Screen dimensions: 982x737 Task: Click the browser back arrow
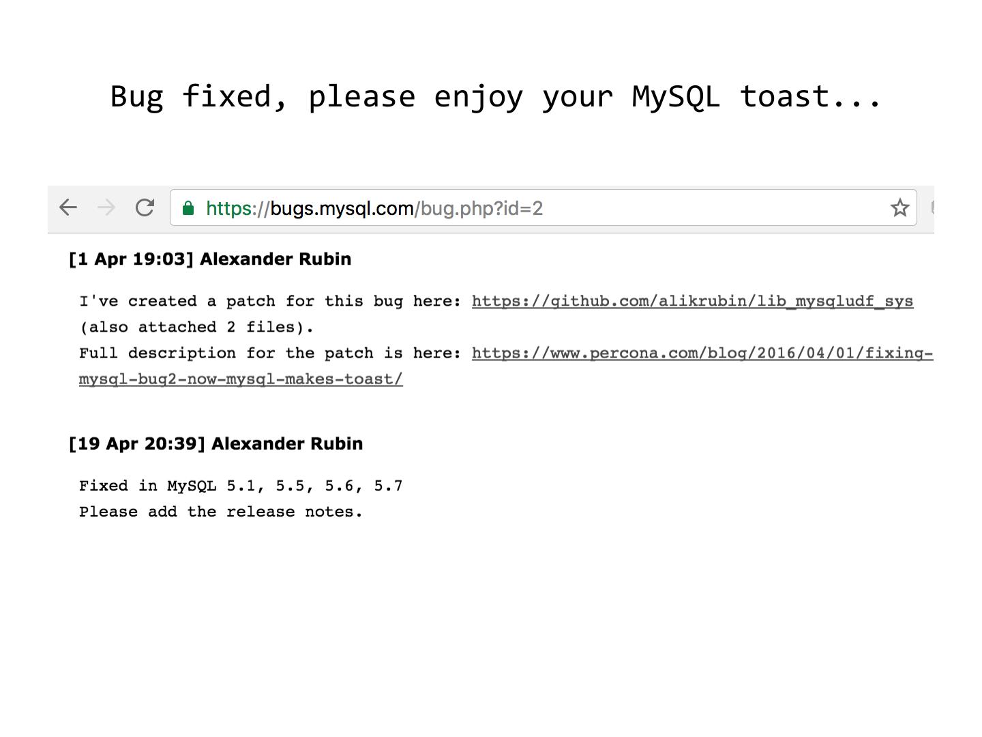pos(68,207)
